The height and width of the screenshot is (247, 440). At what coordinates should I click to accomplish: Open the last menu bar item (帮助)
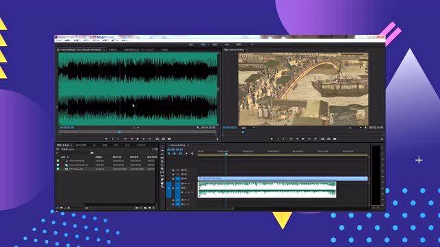coord(125,40)
